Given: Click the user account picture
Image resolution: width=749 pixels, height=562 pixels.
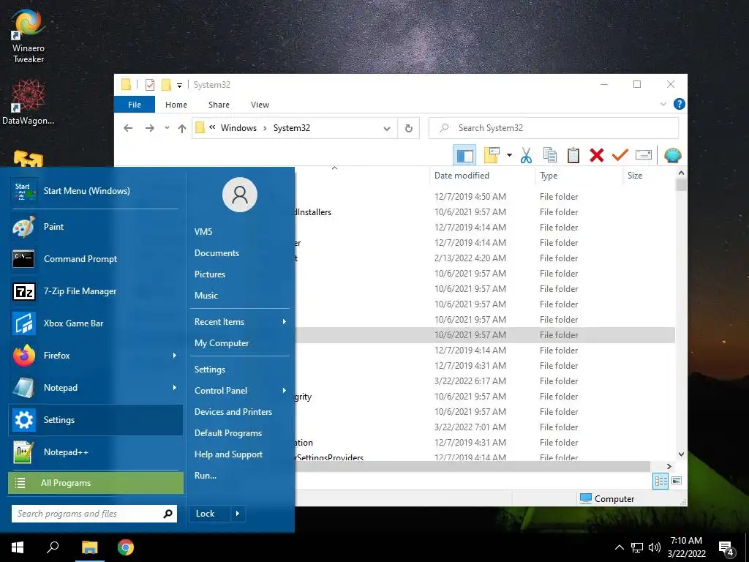Looking at the screenshot, I should (240, 195).
